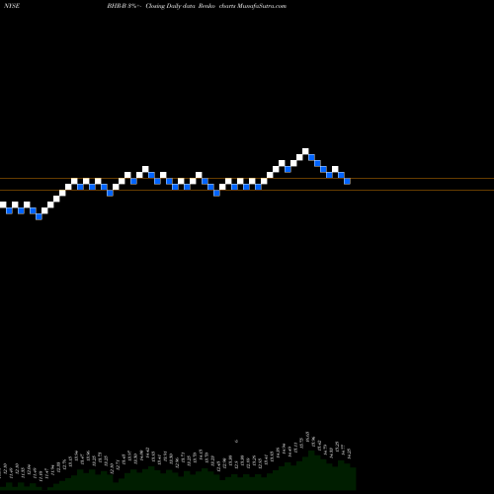The height and width of the screenshot is (494, 494).
Task: Select the last blue Renko brick on the right
Action: [x=347, y=181]
